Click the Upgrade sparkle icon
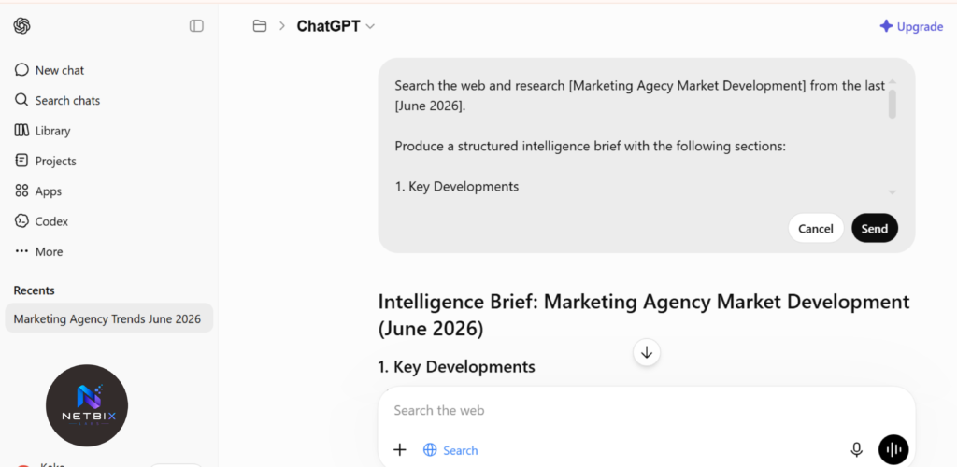This screenshot has height=467, width=957. tap(886, 26)
